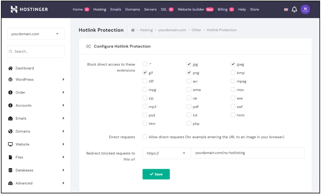This screenshot has height=194, width=321.
Task: Check the php extension box
Action: [189, 123]
